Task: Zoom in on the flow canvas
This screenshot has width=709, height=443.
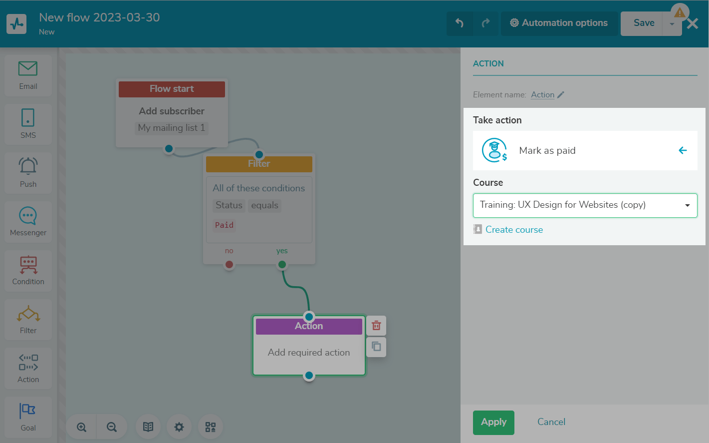Action: pos(82,427)
